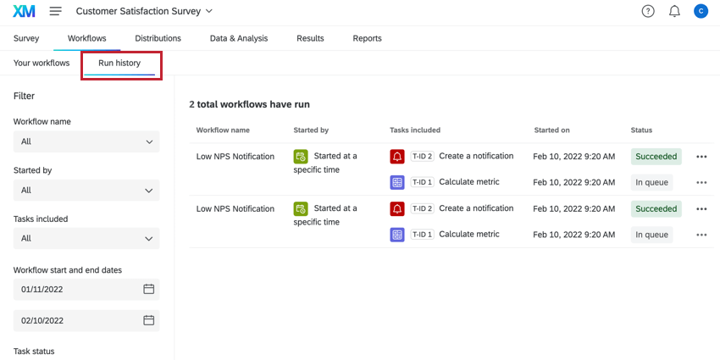The width and height of the screenshot is (720, 360).
Task: Click the user account avatar icon
Action: coord(701,11)
